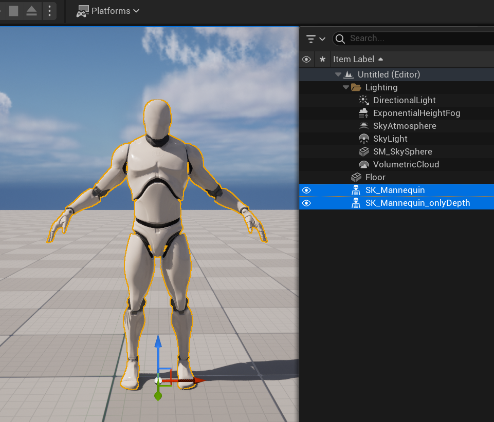
Task: Click the visibility eye column header
Action: [306, 59]
